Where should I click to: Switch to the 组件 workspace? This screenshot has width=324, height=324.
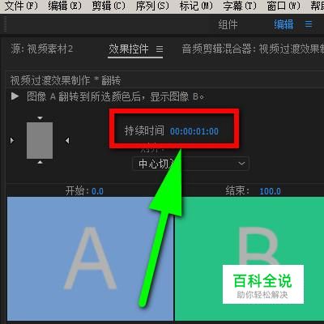(228, 24)
